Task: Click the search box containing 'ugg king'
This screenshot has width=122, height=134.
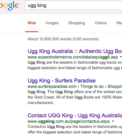Action: [73, 5]
